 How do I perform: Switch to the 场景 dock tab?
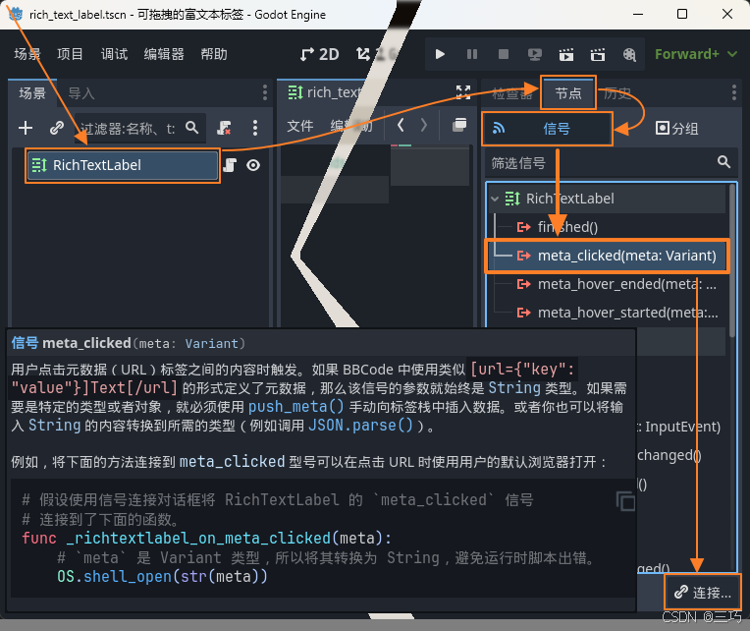coord(32,92)
